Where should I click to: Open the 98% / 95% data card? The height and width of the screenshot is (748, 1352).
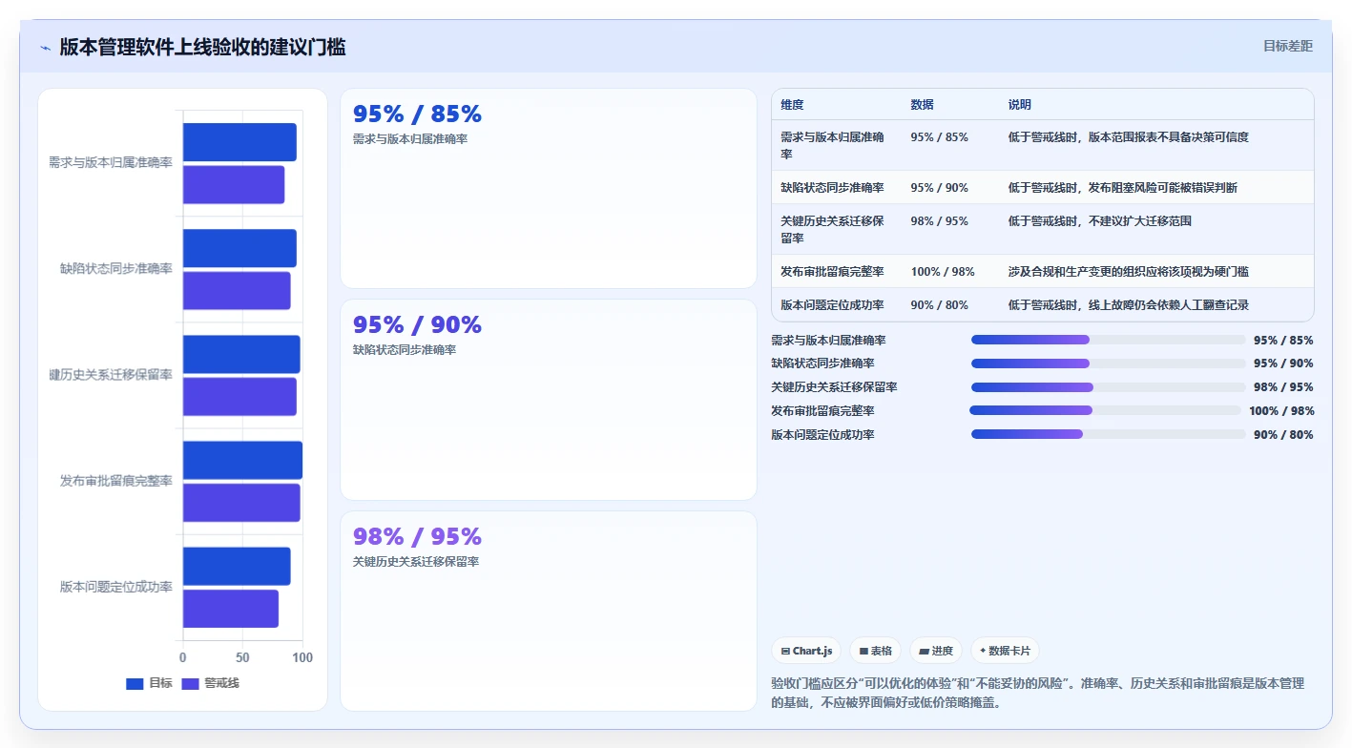(549, 611)
